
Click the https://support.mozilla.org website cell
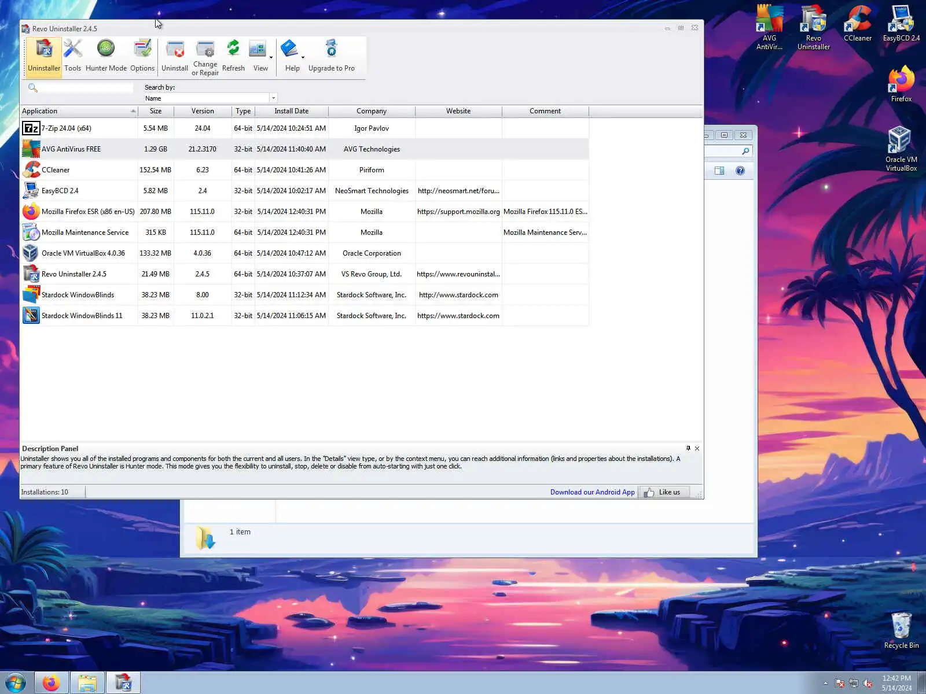click(x=458, y=212)
